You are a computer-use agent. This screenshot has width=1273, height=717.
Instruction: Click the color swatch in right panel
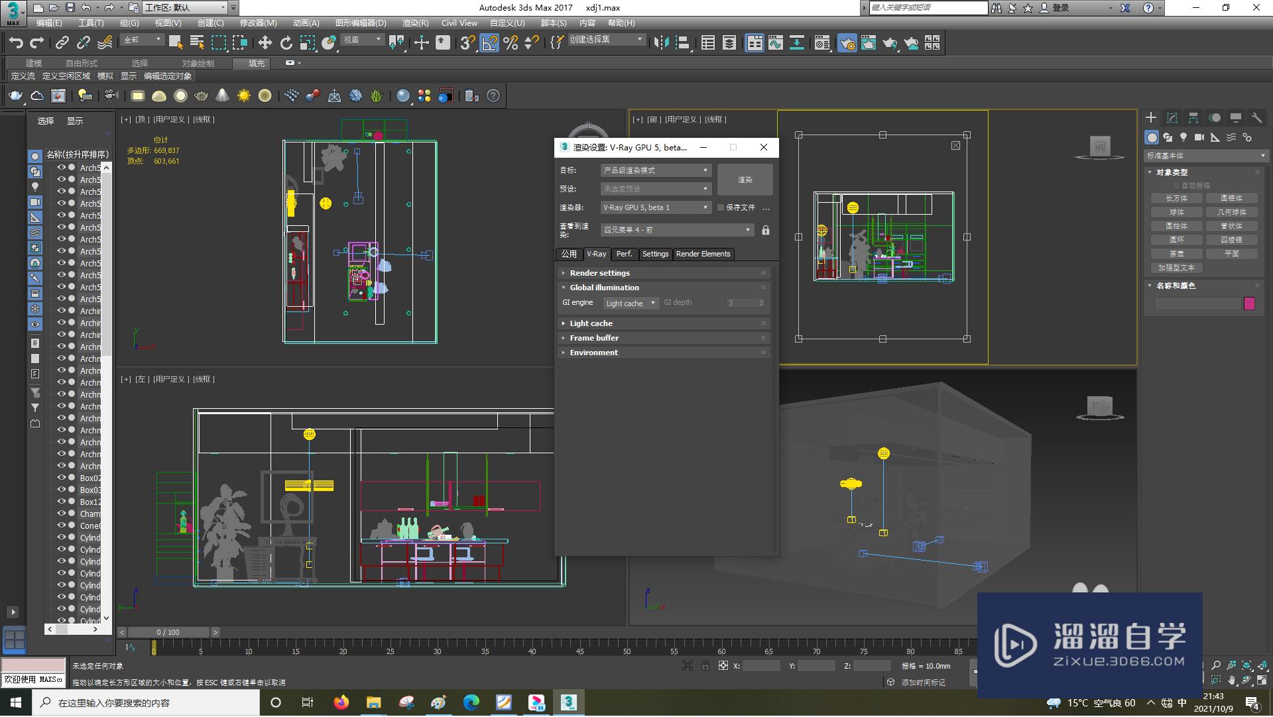point(1250,303)
